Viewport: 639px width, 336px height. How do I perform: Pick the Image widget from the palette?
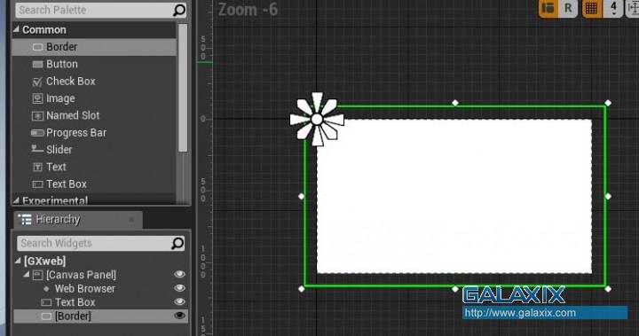pos(95,98)
